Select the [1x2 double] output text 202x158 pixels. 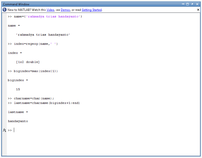click(x=28, y=62)
